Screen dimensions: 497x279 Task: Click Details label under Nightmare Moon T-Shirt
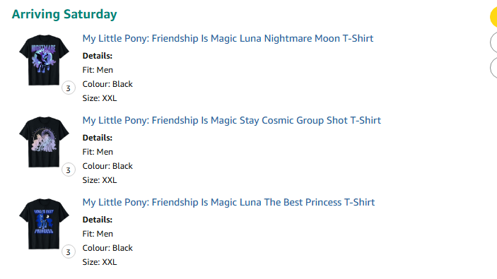click(98, 56)
